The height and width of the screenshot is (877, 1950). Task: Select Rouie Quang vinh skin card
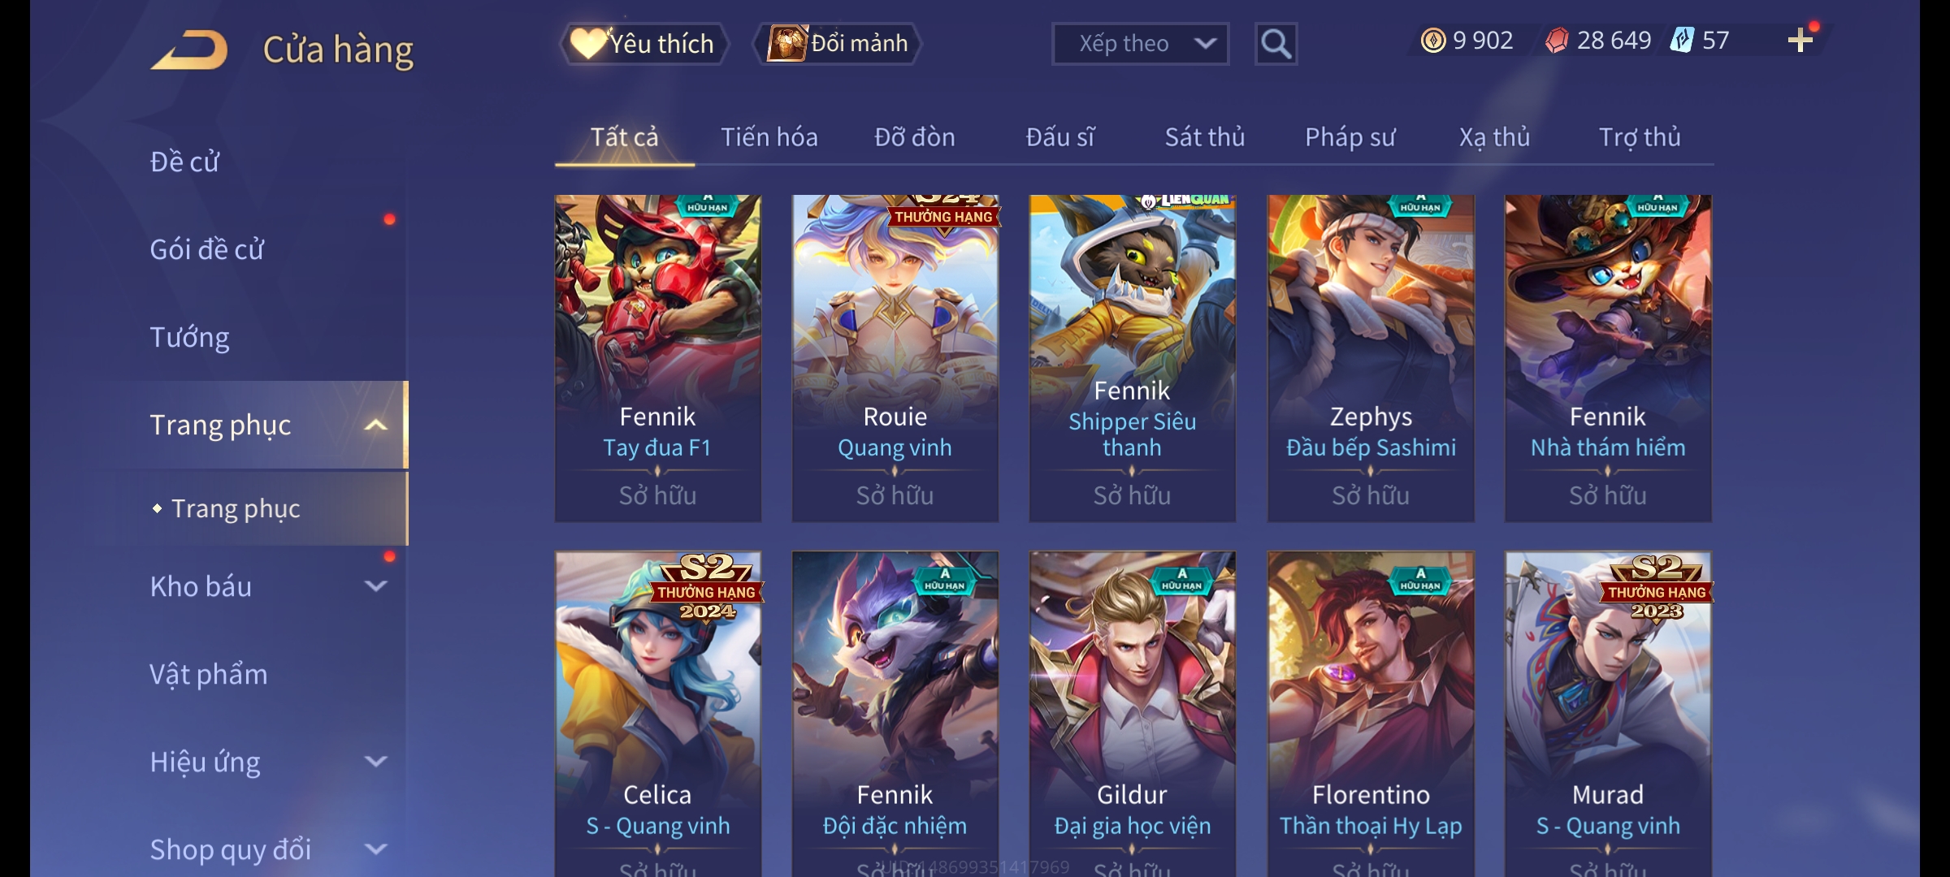[895, 358]
